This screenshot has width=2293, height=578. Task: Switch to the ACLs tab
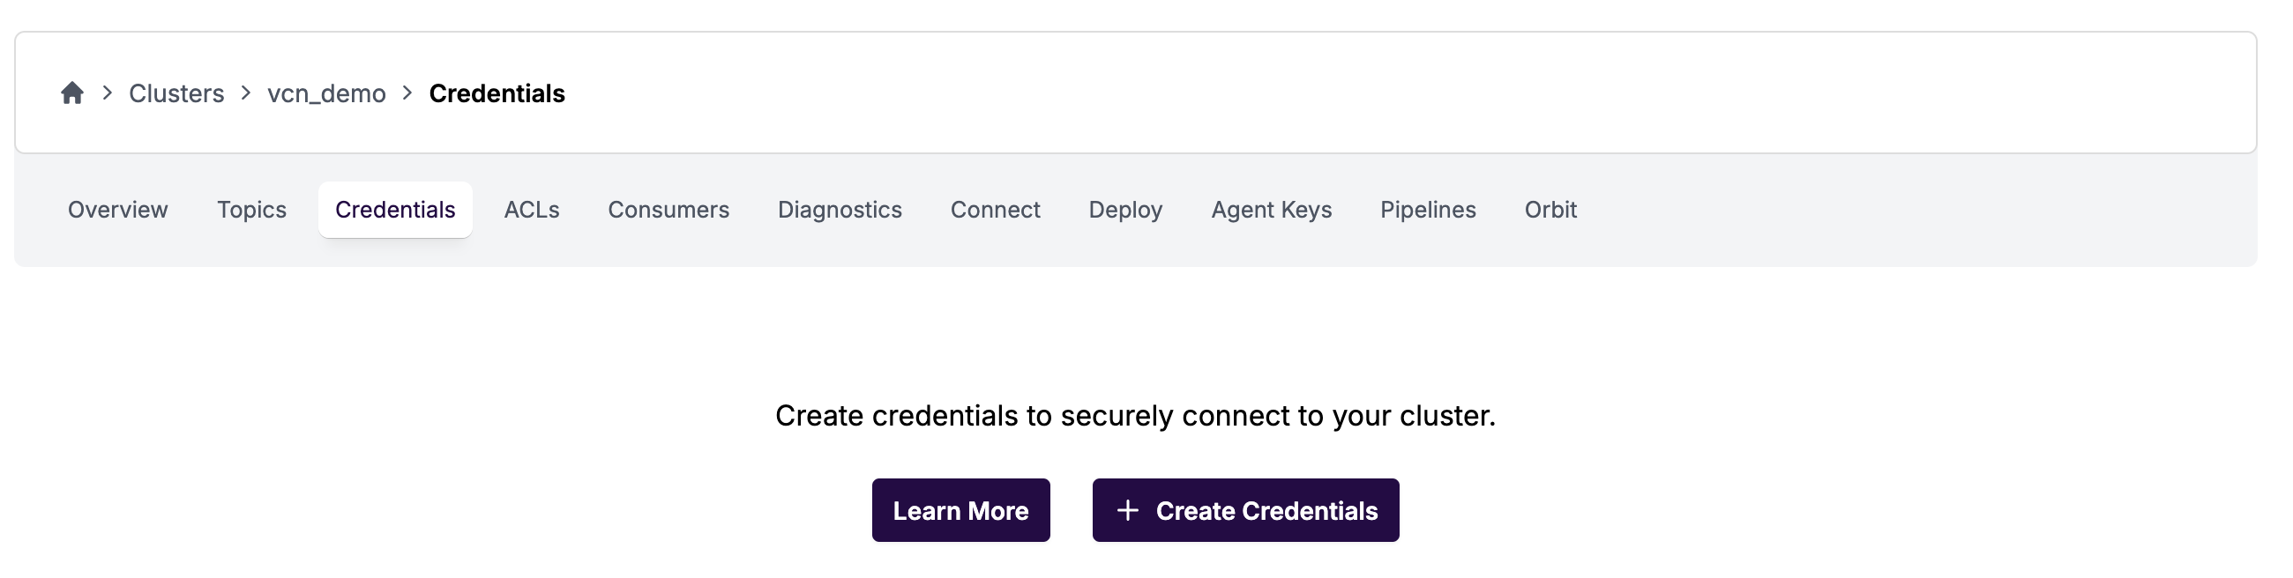(x=532, y=210)
